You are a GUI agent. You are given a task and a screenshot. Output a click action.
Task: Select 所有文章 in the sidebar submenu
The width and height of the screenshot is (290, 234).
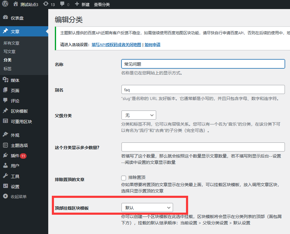click(11, 43)
